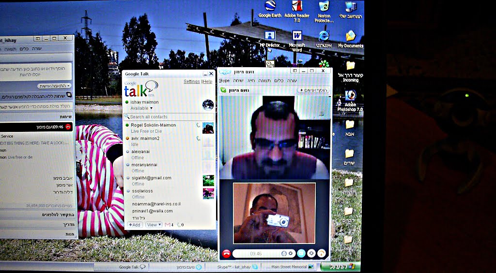Open the Available status dropdown in Google Talk
This screenshot has height=273, width=496.
[141, 108]
